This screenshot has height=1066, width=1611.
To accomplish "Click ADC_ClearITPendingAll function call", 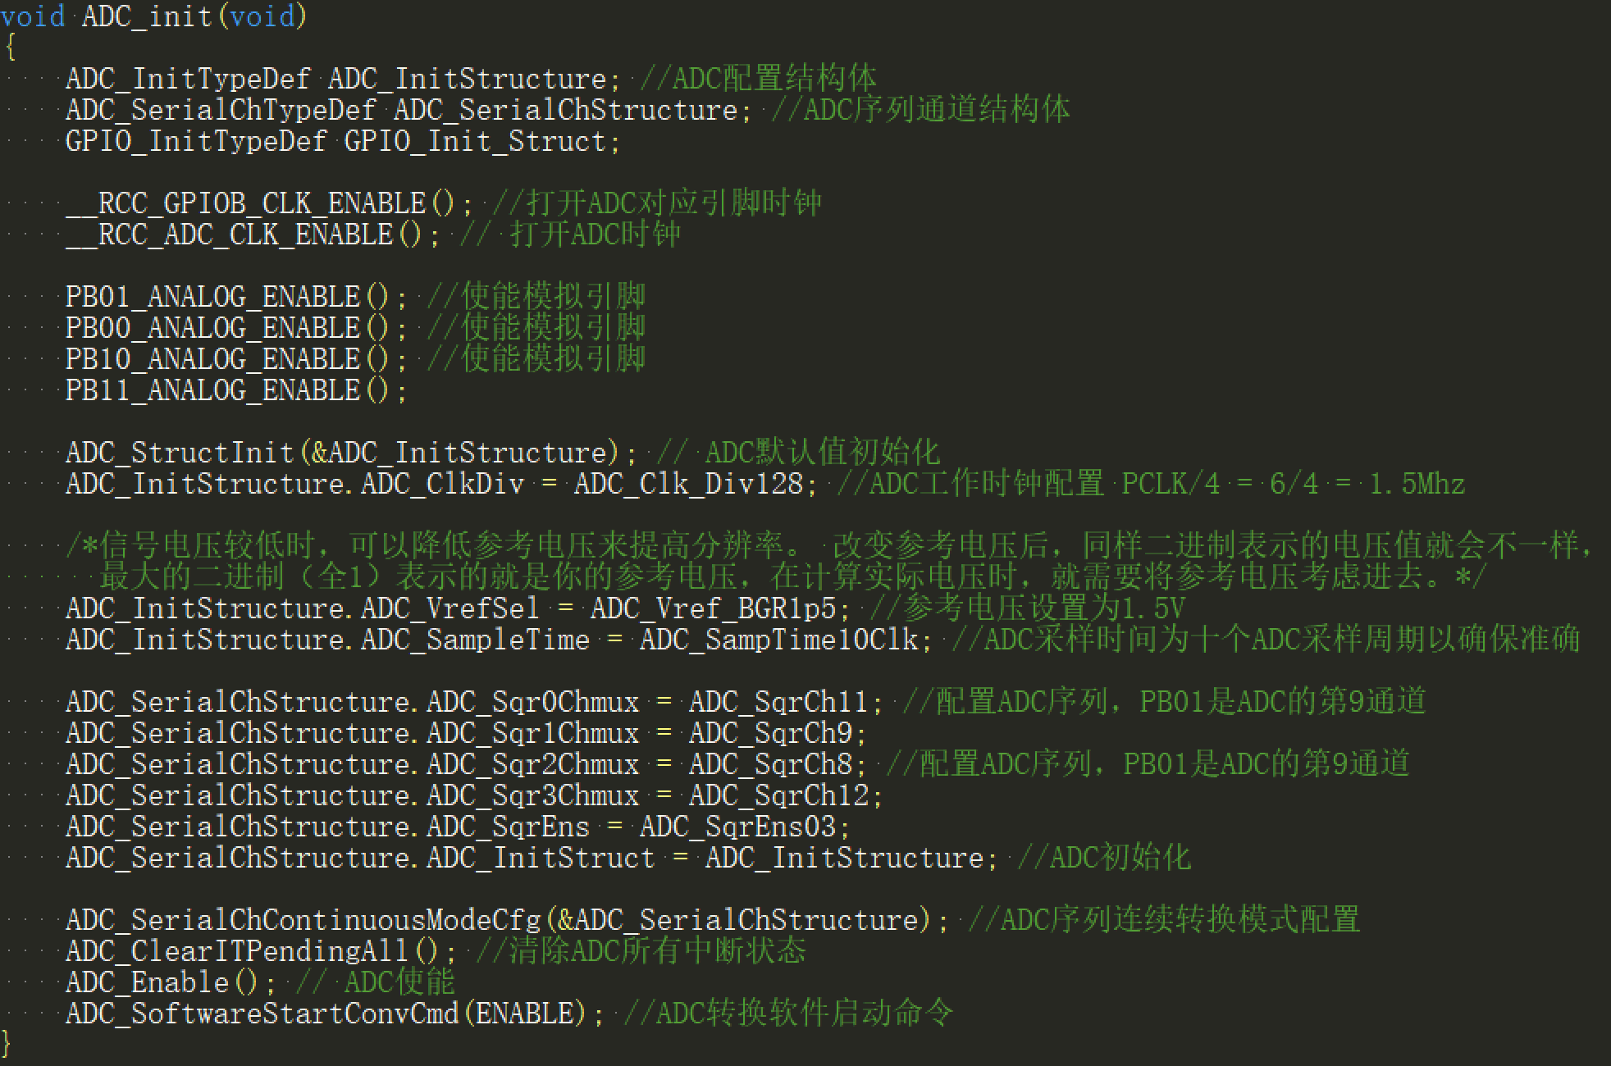I will 237,951.
